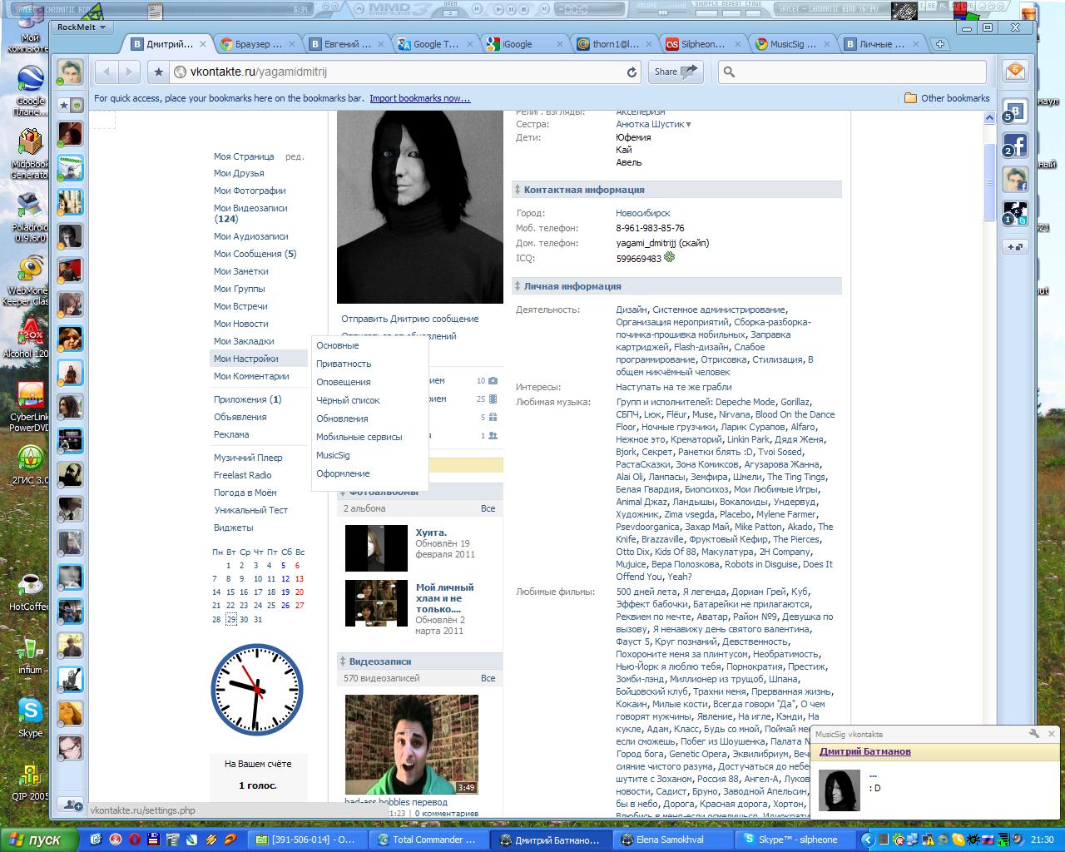Image resolution: width=1065 pixels, height=852 pixels.
Task: Click the browser back arrow
Action: [x=106, y=72]
